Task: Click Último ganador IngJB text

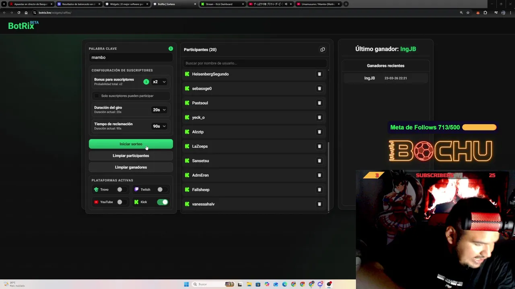Action: [x=385, y=49]
